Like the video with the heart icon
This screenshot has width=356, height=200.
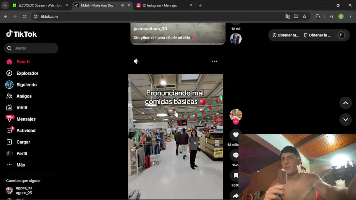coord(236,135)
